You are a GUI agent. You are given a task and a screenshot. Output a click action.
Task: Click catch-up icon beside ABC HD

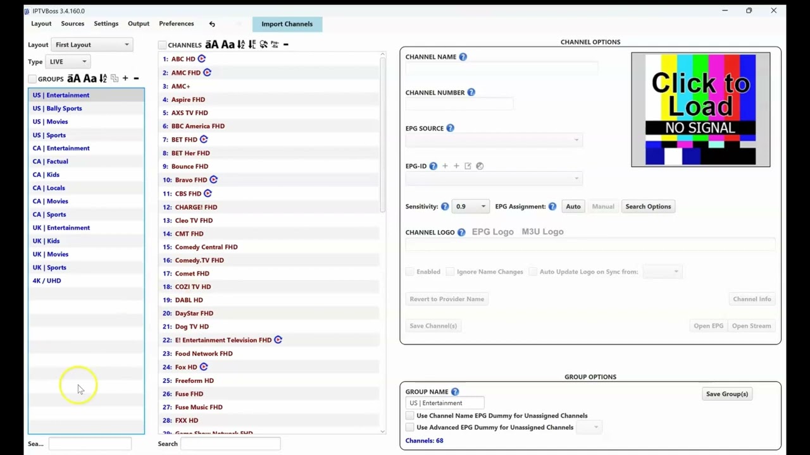click(202, 59)
